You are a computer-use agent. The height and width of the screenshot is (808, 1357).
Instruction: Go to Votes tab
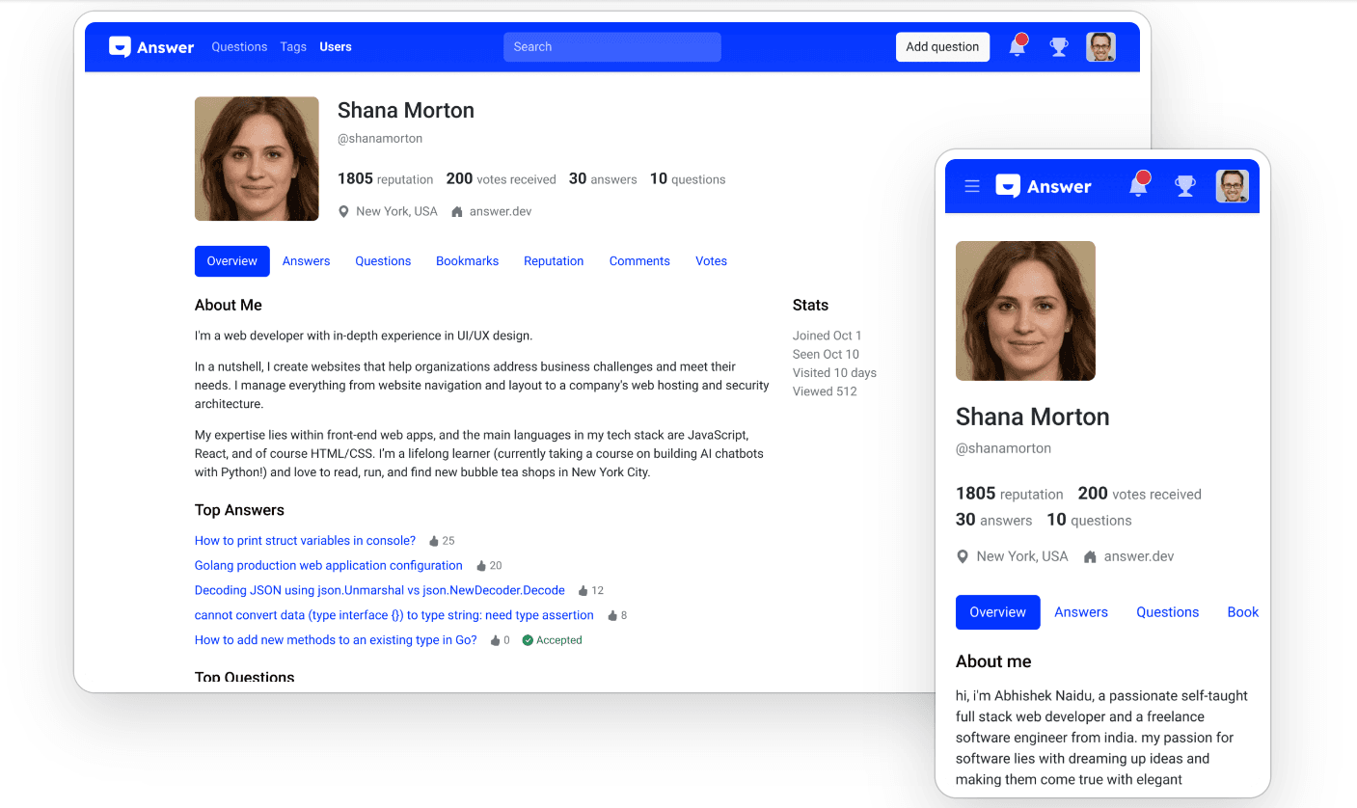[x=711, y=261]
